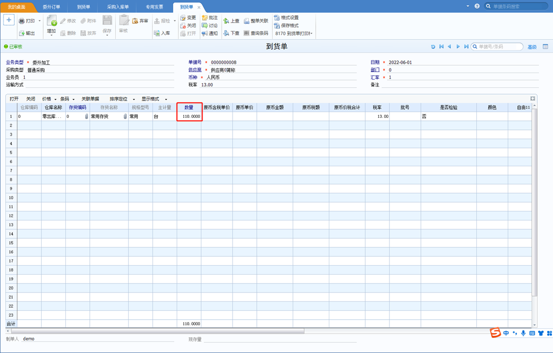
Task: Click the 讨论 discussion icon
Action: 205,26
